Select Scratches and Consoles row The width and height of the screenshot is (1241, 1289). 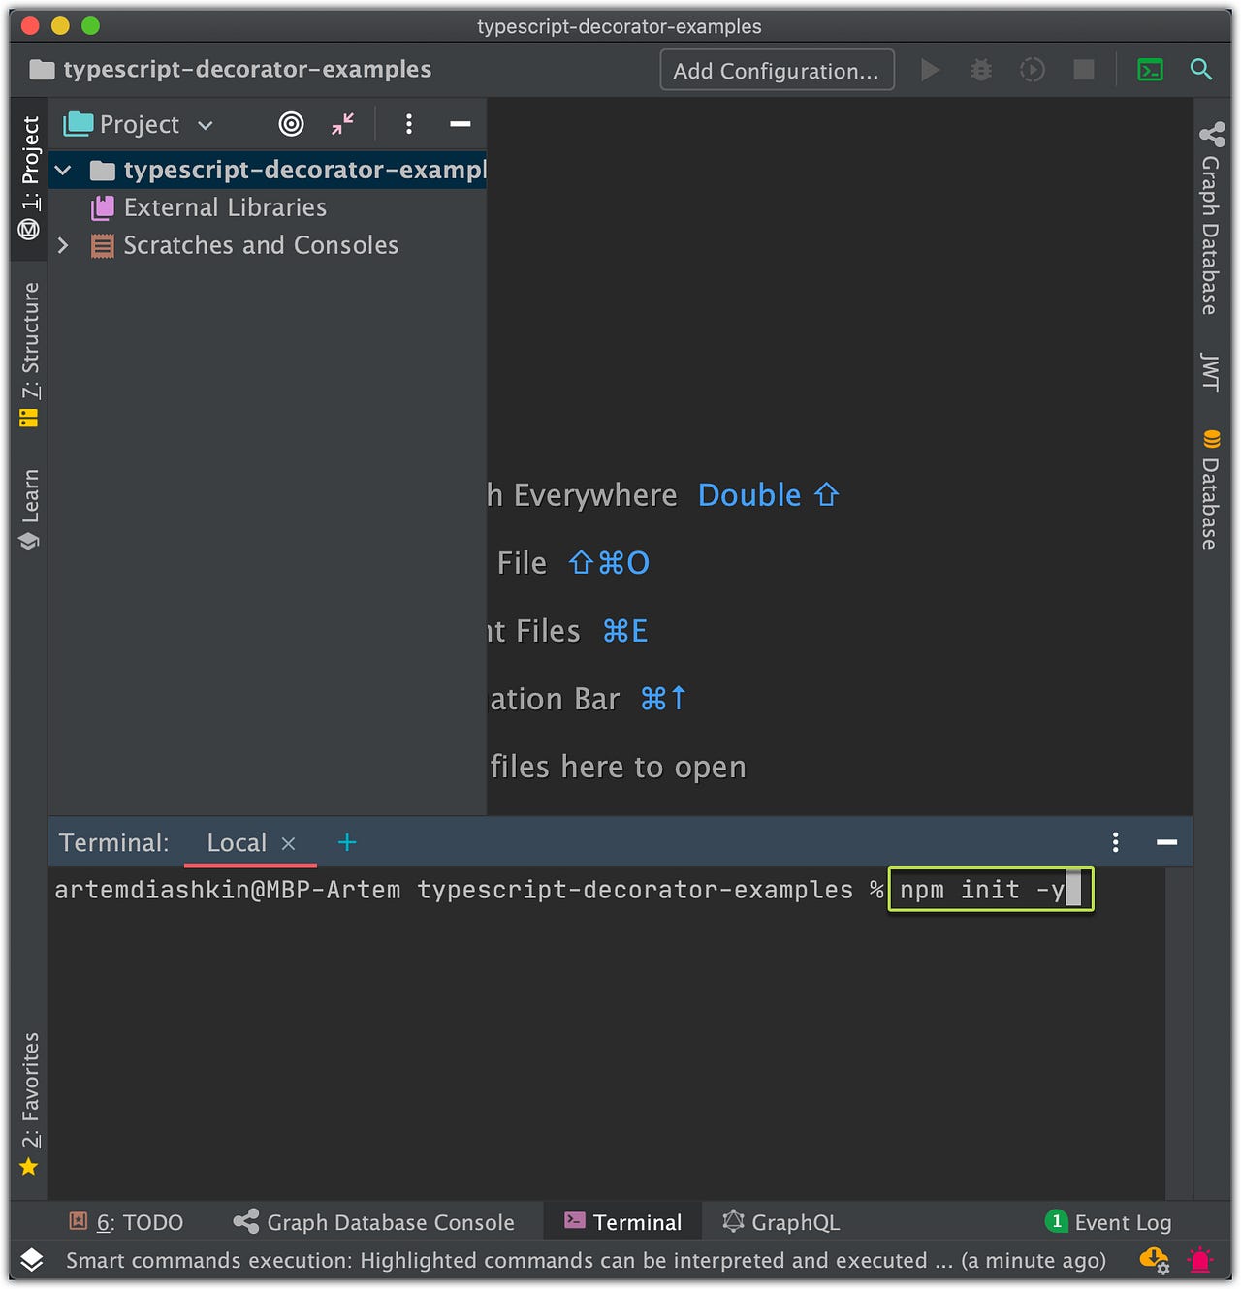[268, 245]
